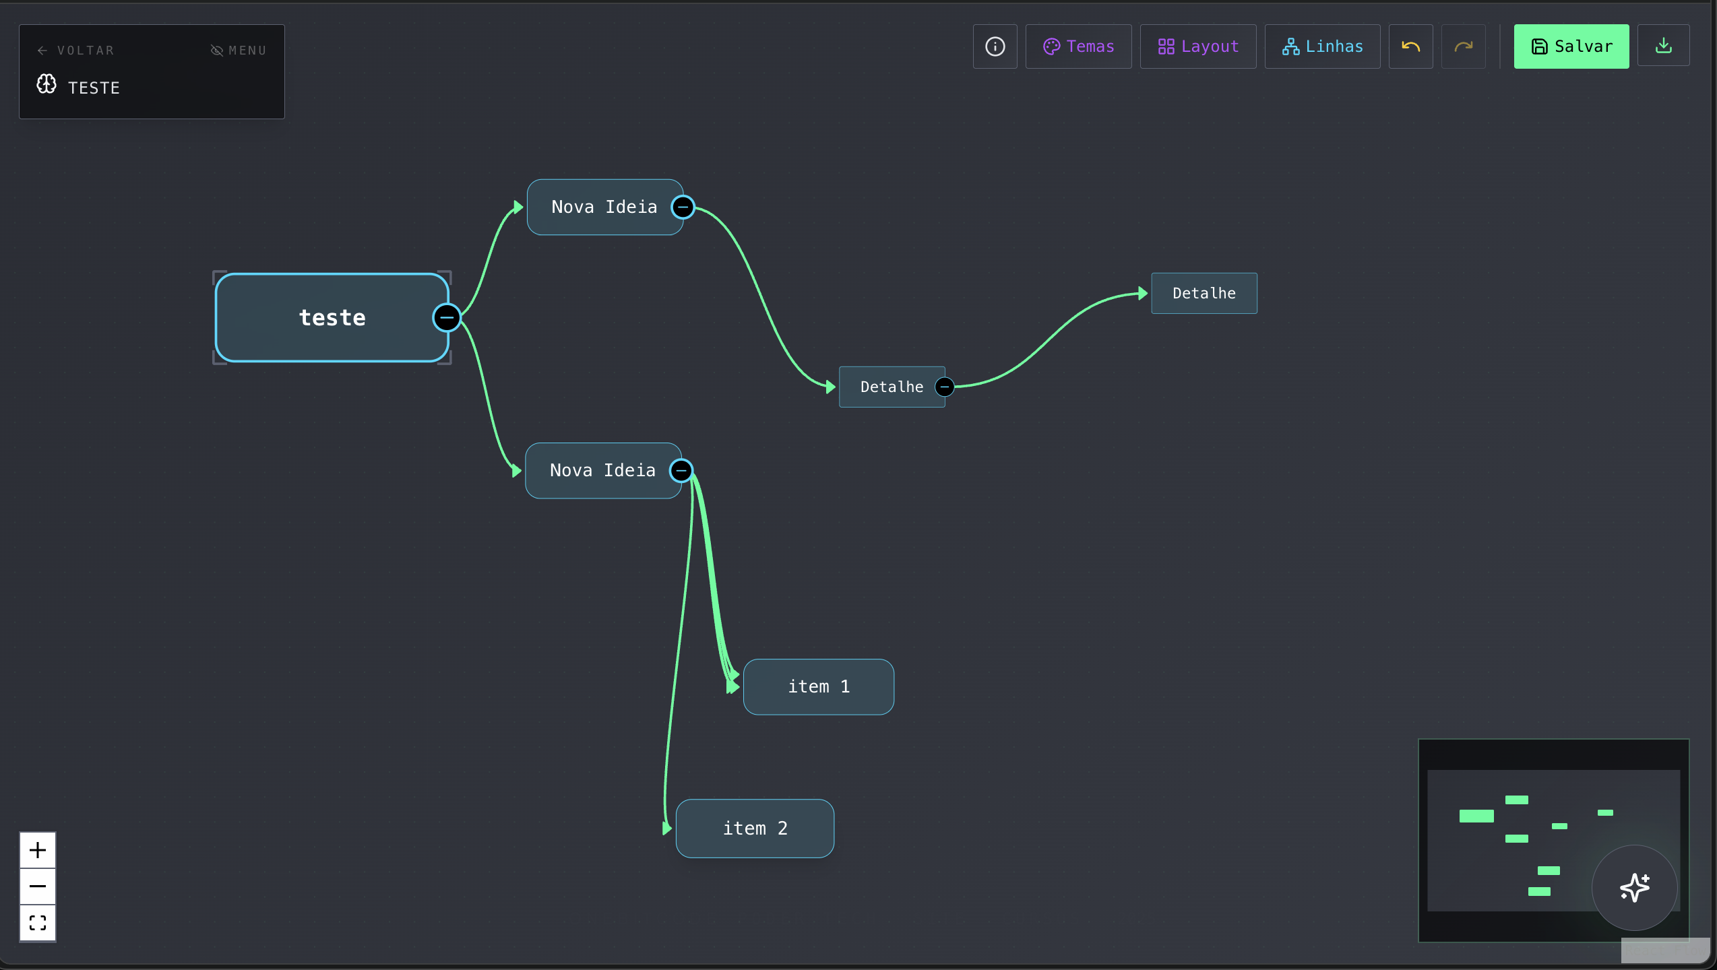Image resolution: width=1717 pixels, height=970 pixels.
Task: Collapse the upper Nova Ideia branch
Action: click(683, 207)
